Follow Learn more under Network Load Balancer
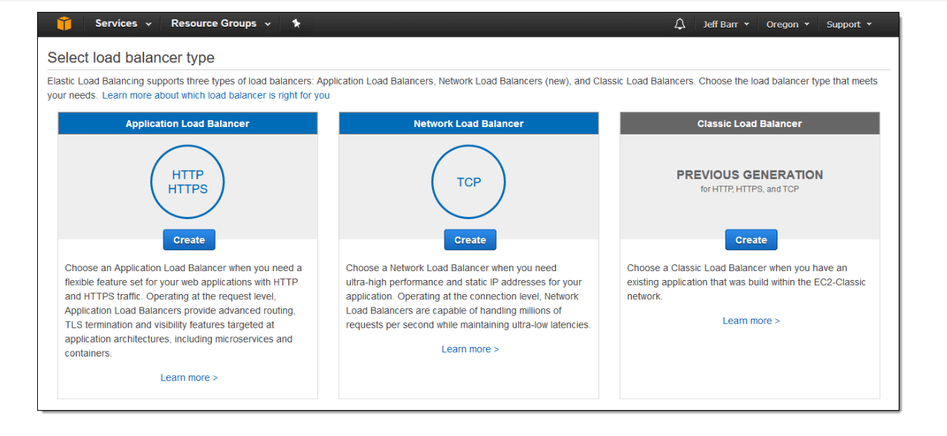Viewport: 947px width, 436px height. tap(470, 349)
